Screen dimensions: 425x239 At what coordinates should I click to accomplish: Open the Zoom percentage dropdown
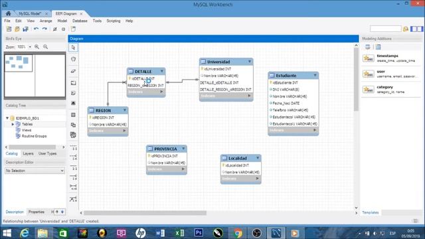click(30, 47)
